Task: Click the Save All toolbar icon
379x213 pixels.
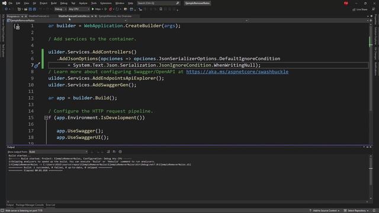Action: pyautogui.click(x=34, y=9)
